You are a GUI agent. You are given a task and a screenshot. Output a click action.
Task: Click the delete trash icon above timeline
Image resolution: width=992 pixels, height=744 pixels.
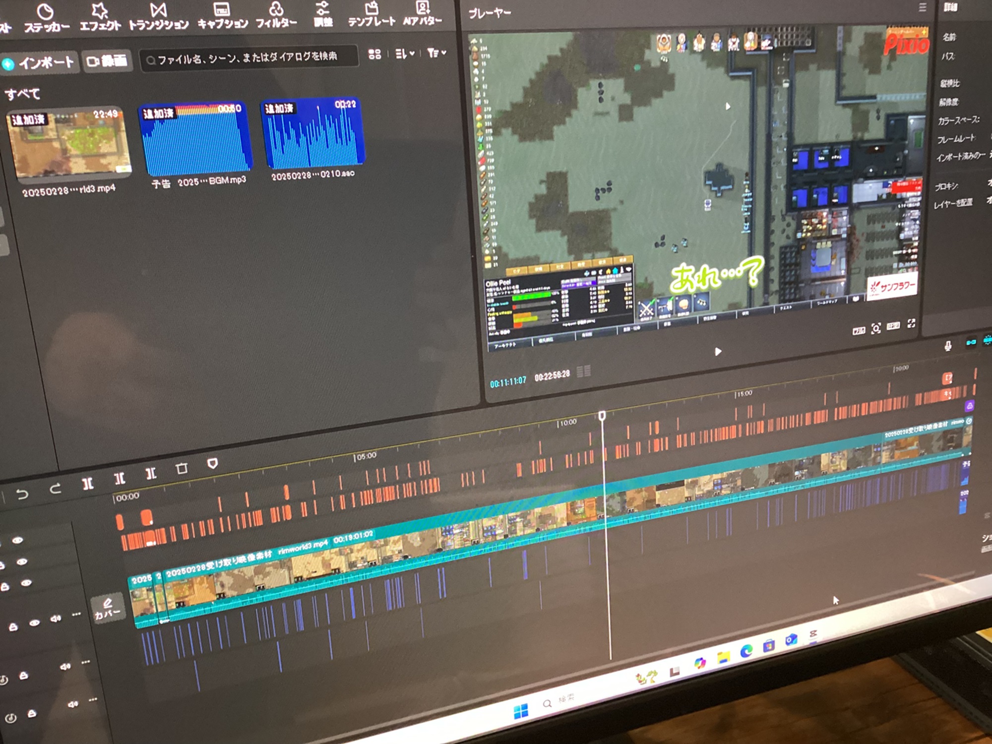coord(182,468)
